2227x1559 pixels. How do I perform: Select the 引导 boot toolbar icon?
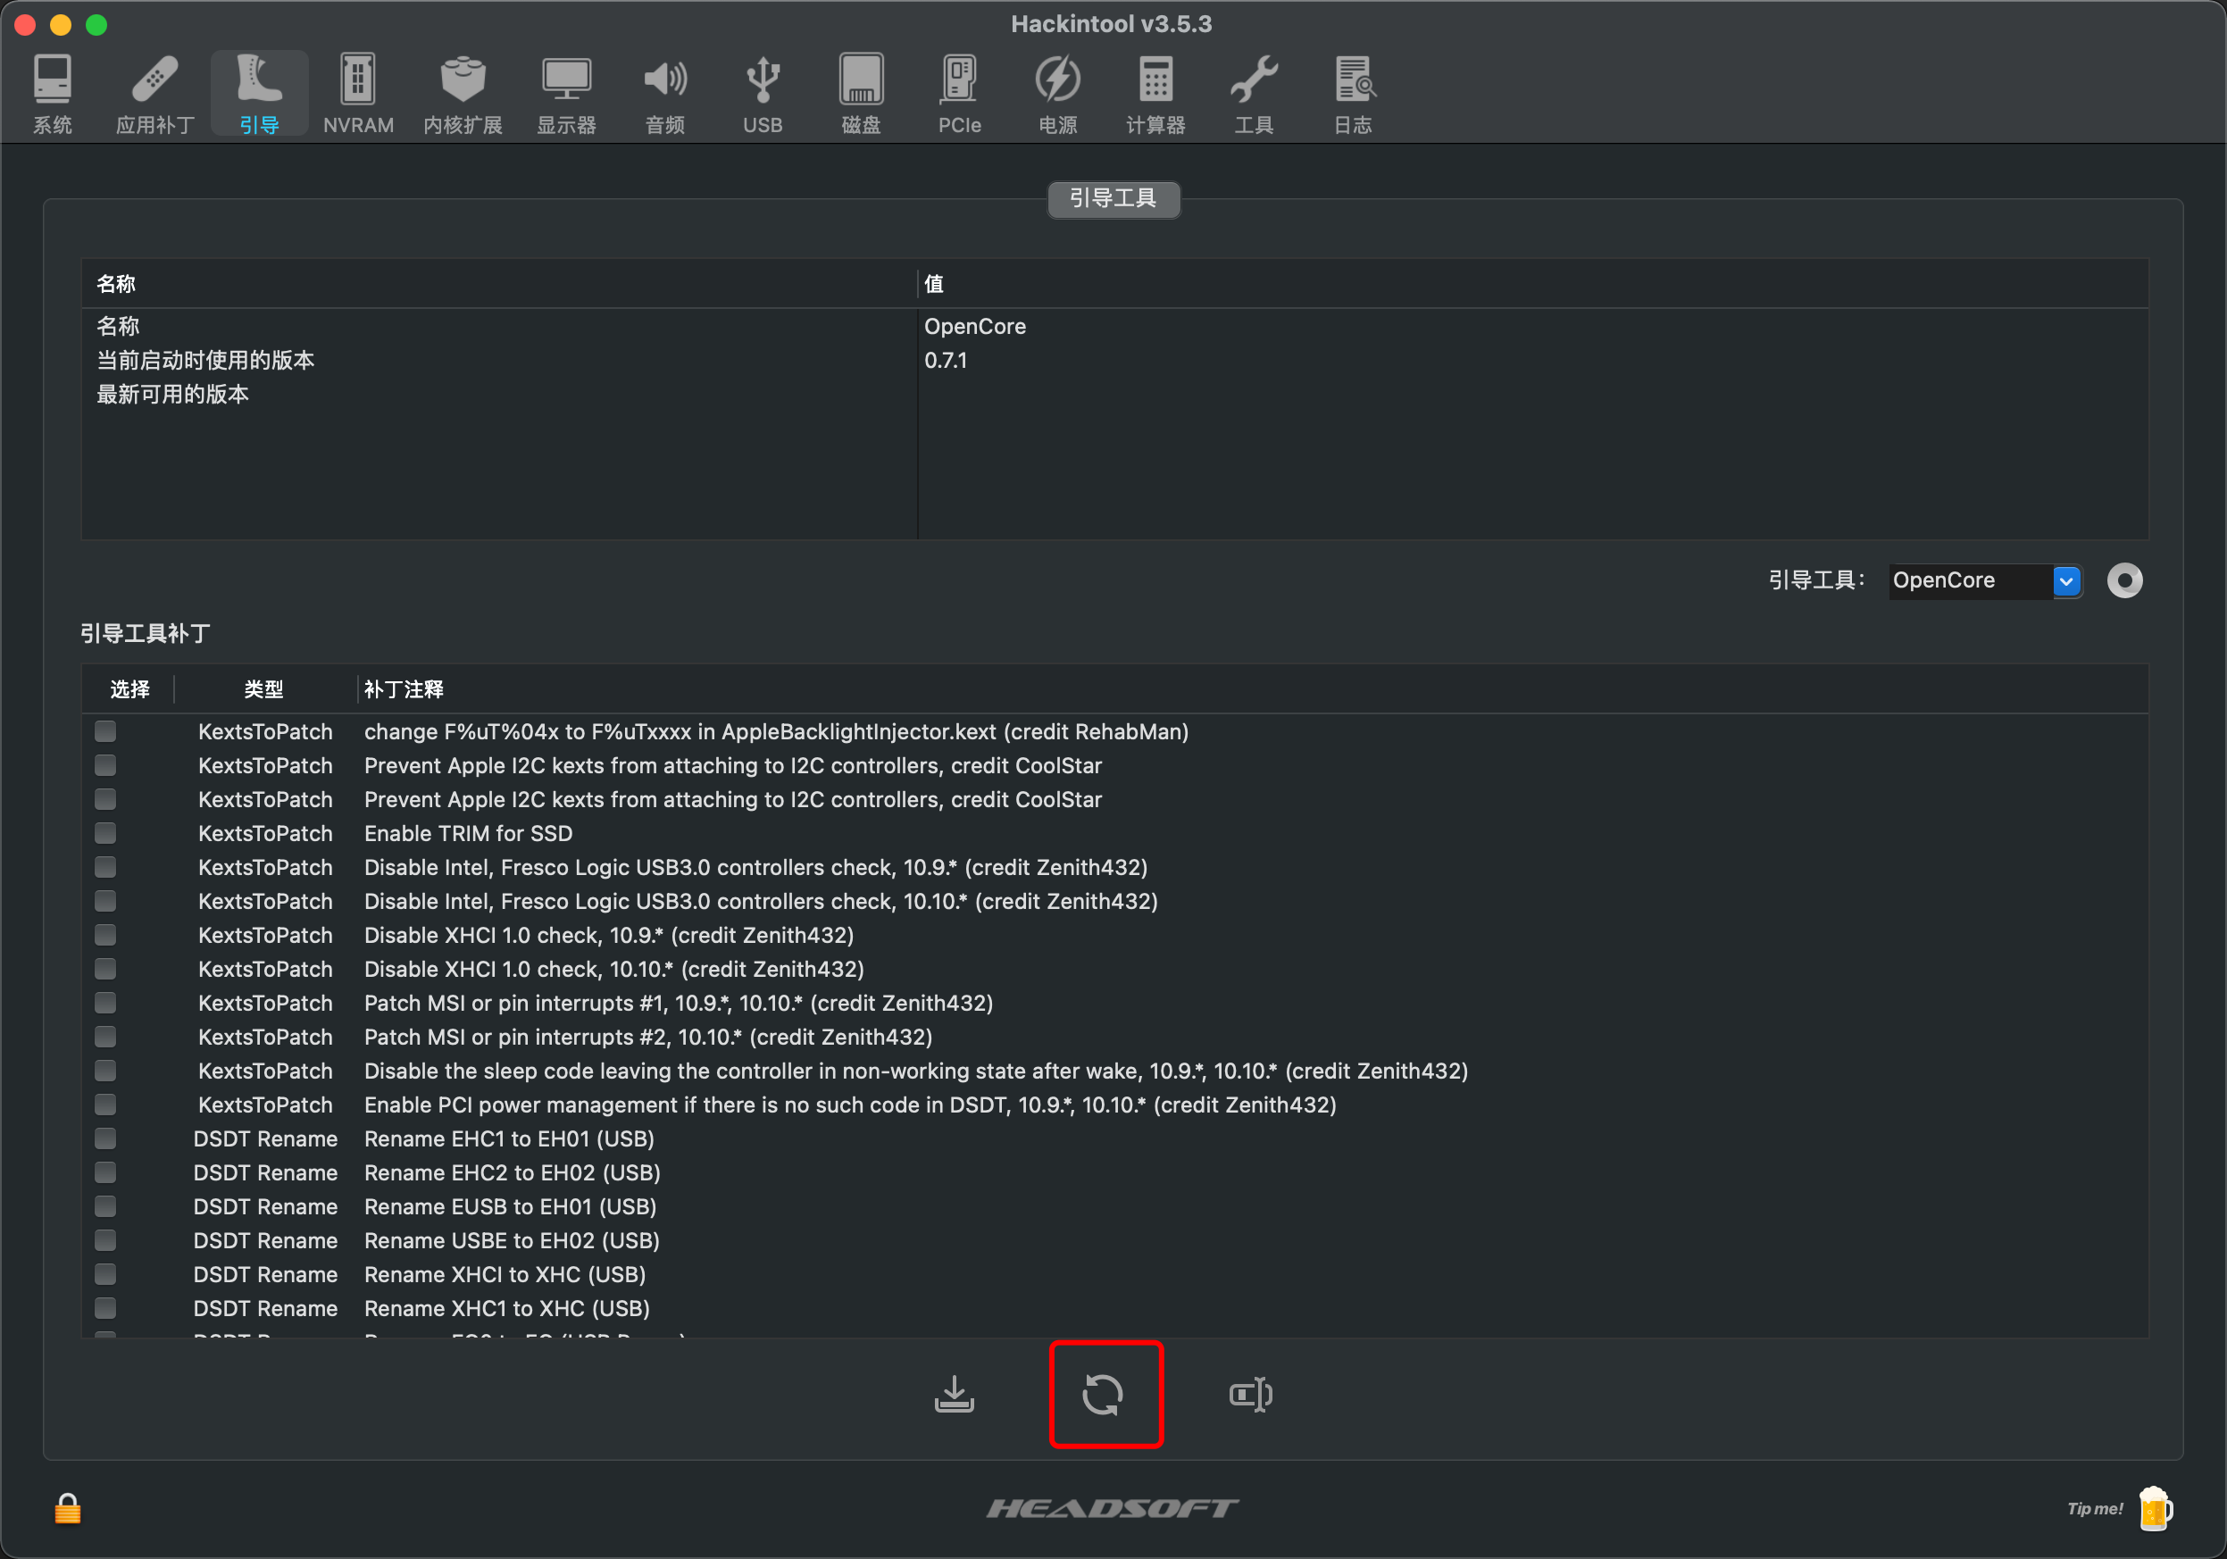(259, 94)
